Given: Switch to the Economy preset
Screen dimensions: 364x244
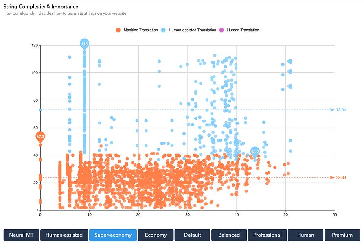Looking at the screenshot, I should tap(156, 235).
